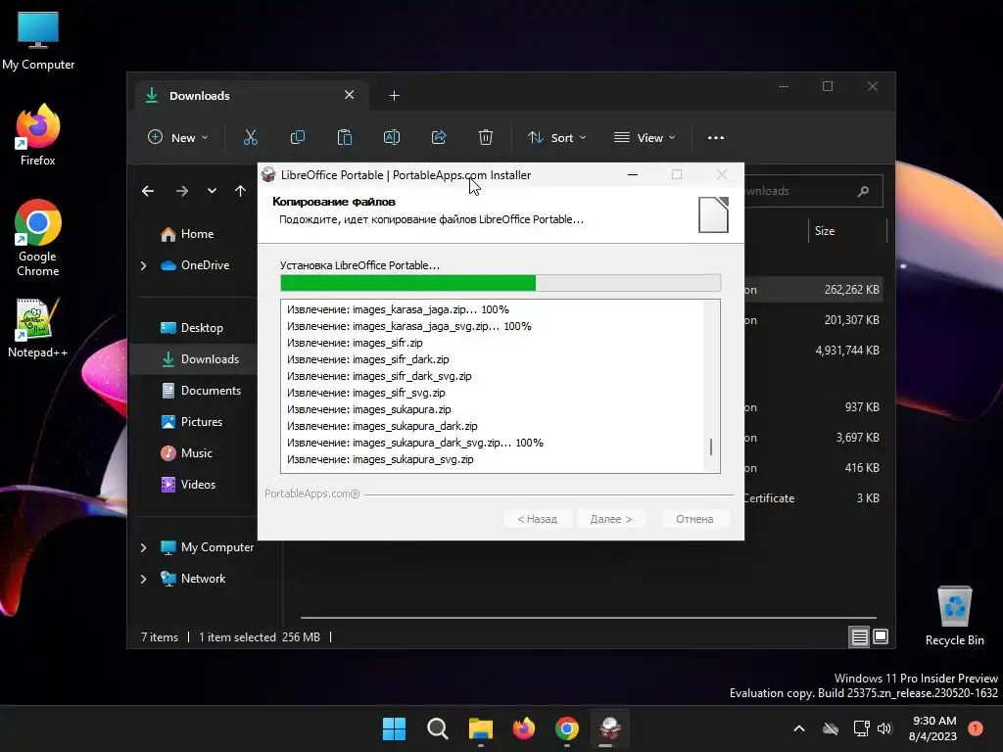Click the < Назад button in installer

pyautogui.click(x=538, y=519)
